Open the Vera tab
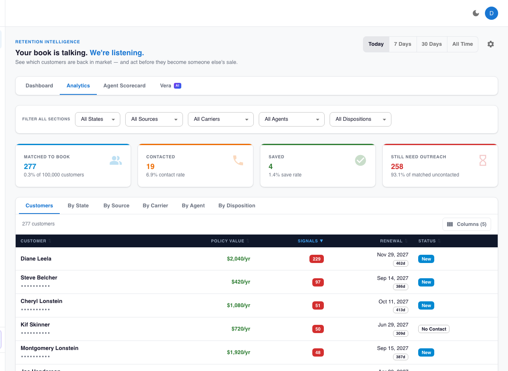 (x=170, y=86)
